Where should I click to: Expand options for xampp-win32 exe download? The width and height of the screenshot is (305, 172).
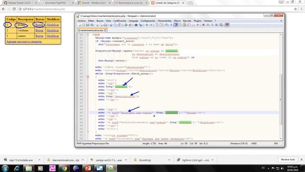[126, 160]
